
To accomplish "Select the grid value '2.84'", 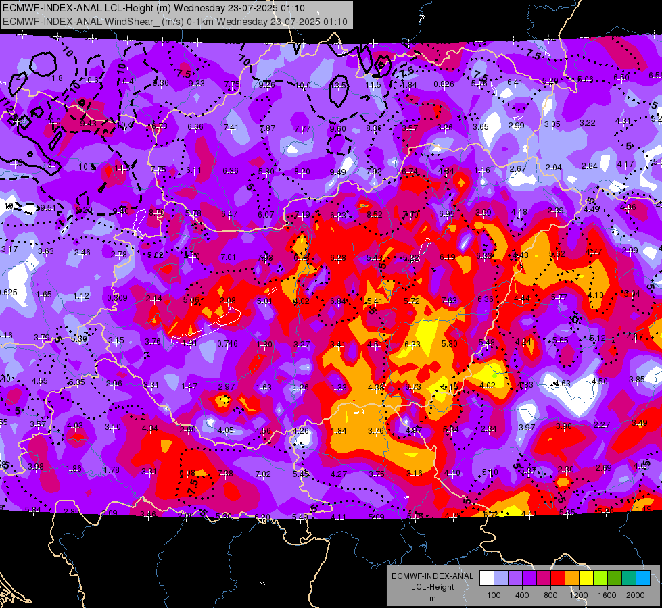I will 589,166.
